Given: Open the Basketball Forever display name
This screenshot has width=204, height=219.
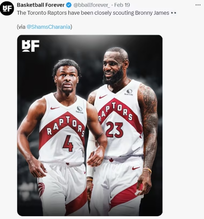Looking at the screenshot, I should click(x=41, y=5).
